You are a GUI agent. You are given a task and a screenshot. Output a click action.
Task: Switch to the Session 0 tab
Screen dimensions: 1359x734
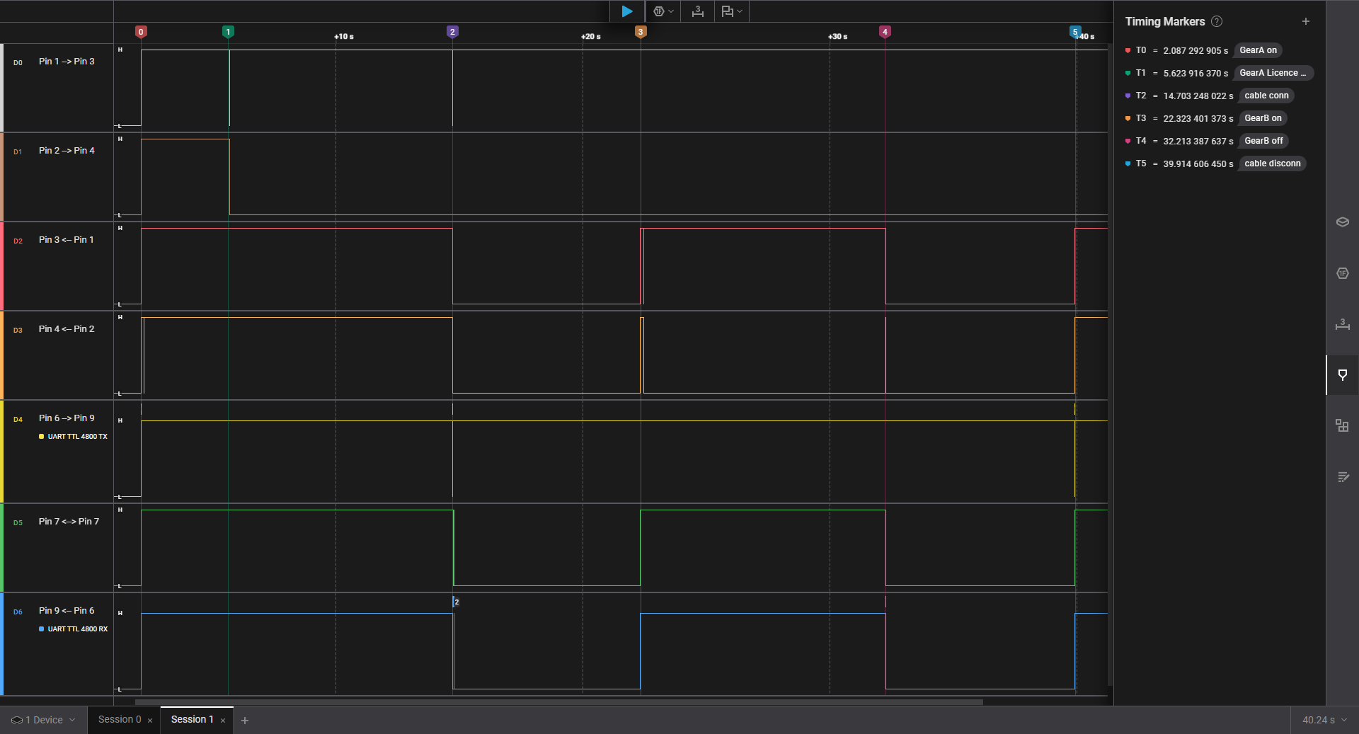[x=119, y=720]
